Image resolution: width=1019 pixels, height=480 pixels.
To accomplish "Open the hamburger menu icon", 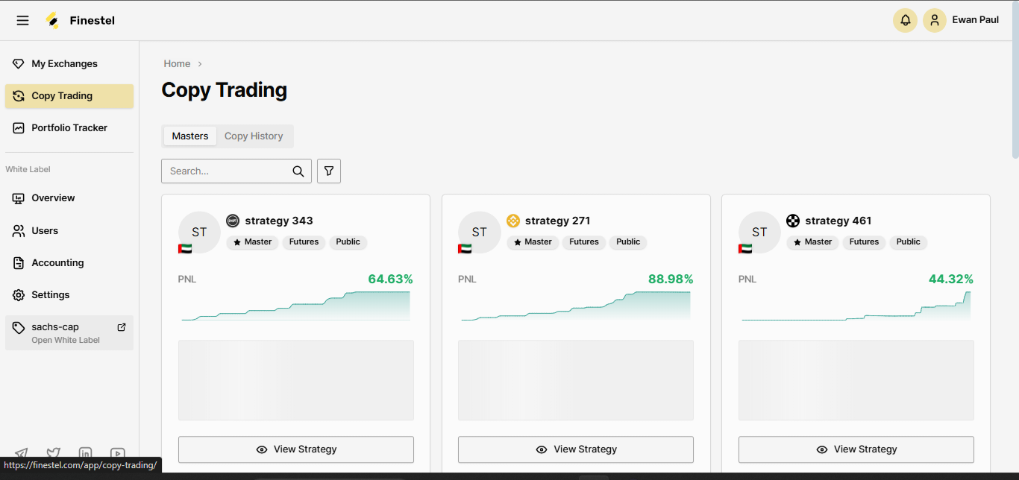I will point(22,20).
